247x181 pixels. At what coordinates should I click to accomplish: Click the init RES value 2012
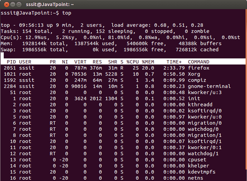coord(96,99)
